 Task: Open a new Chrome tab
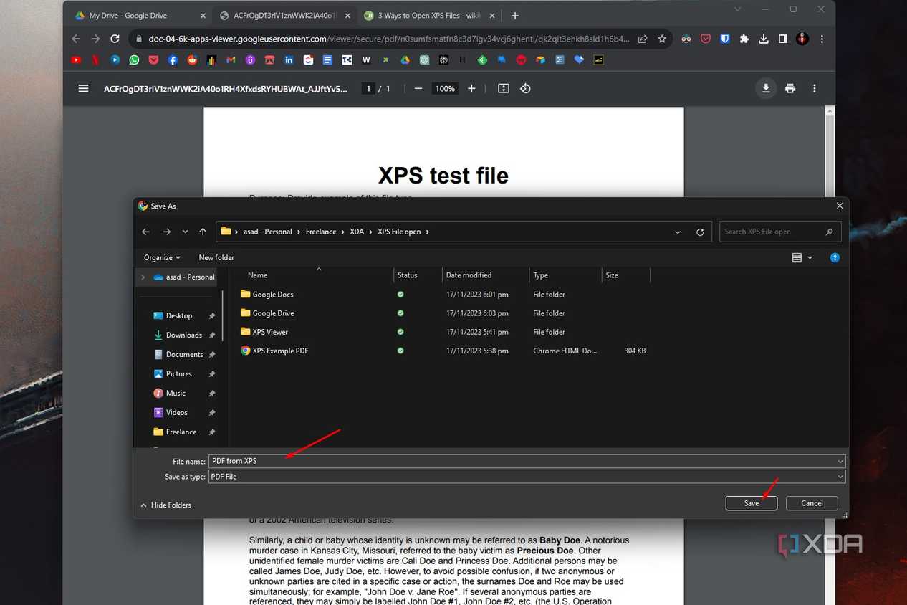coord(515,16)
